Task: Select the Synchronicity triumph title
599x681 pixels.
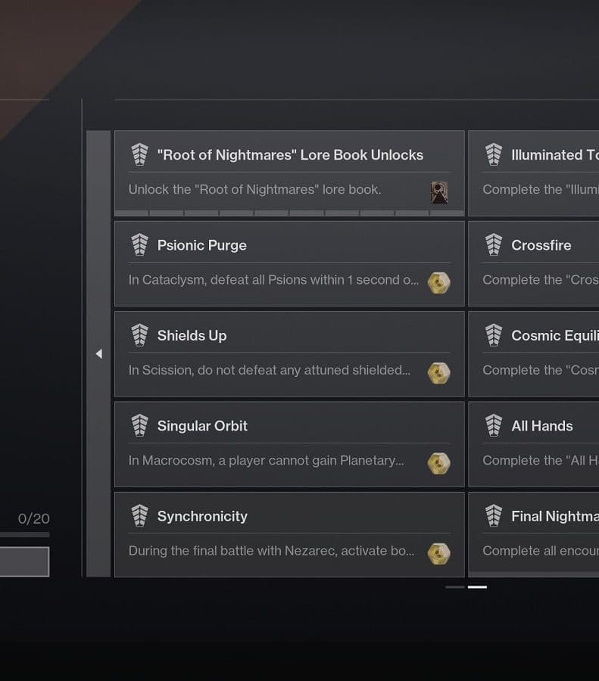Action: coord(202,516)
